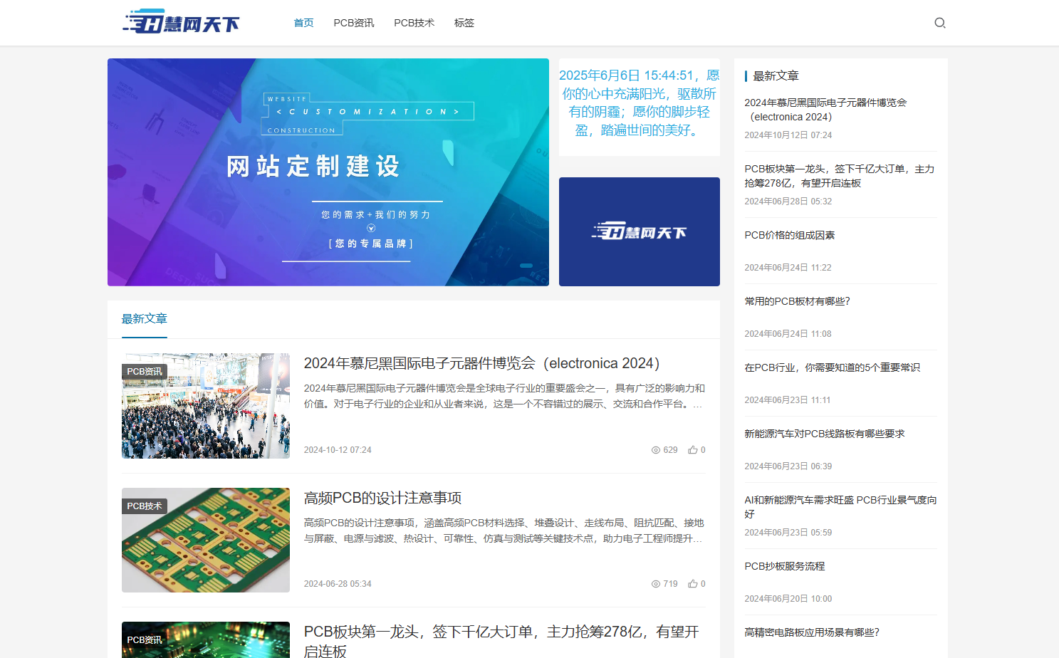Screen dimensions: 1059x658
Task: Click sidebar date 2024年06月23日 05:59
Action: pos(788,533)
